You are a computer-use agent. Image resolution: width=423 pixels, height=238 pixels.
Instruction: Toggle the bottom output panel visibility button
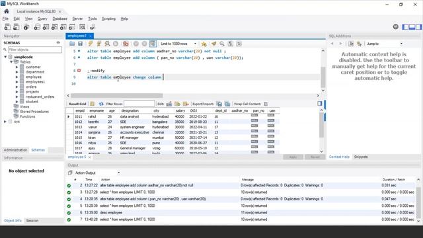click(x=412, y=26)
